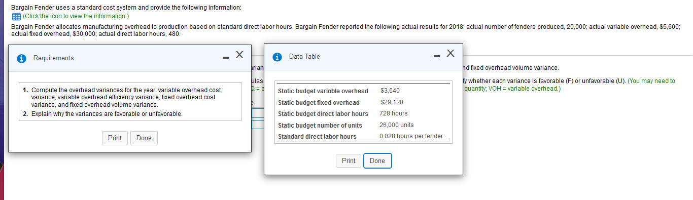Click the $3,640 value
The image size is (693, 200).
point(390,91)
